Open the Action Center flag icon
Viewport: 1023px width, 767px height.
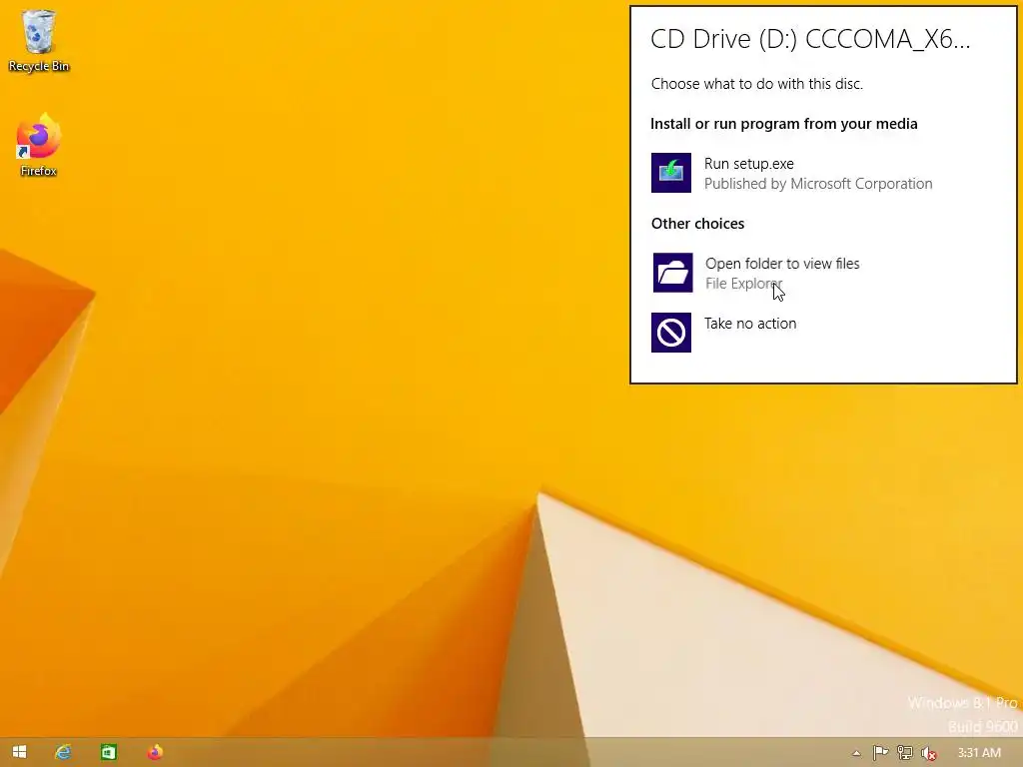[x=881, y=753]
